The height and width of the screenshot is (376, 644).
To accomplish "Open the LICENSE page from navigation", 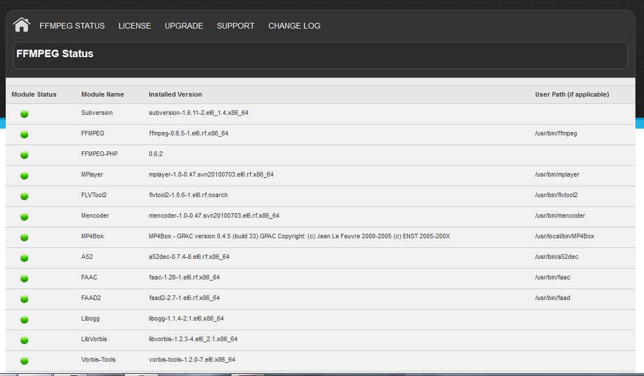I will [135, 26].
